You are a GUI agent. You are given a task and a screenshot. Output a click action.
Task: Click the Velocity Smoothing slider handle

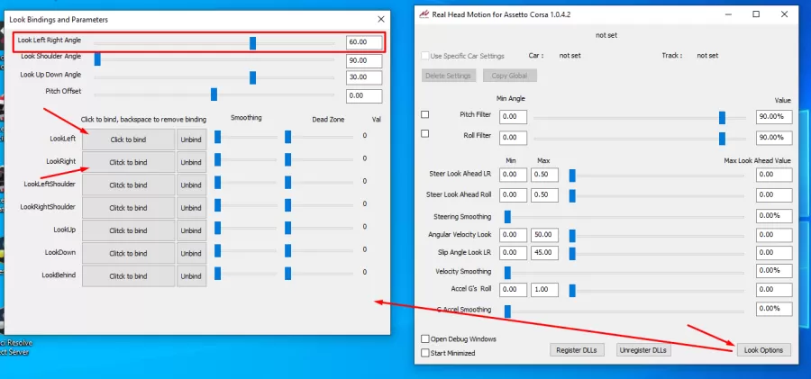point(507,272)
